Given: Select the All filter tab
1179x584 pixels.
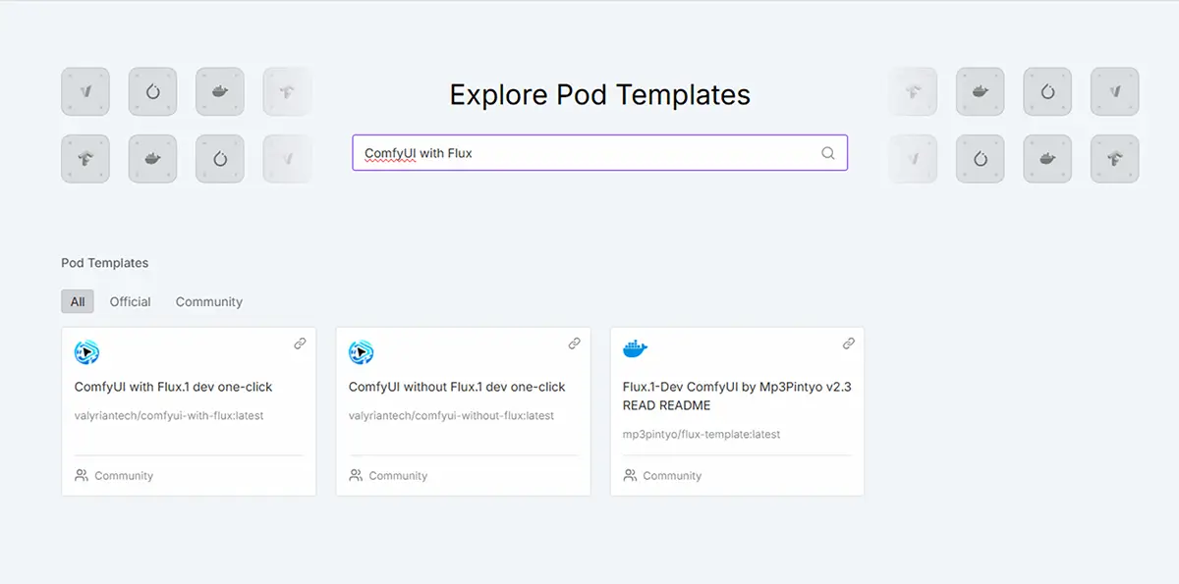Looking at the screenshot, I should pyautogui.click(x=78, y=301).
